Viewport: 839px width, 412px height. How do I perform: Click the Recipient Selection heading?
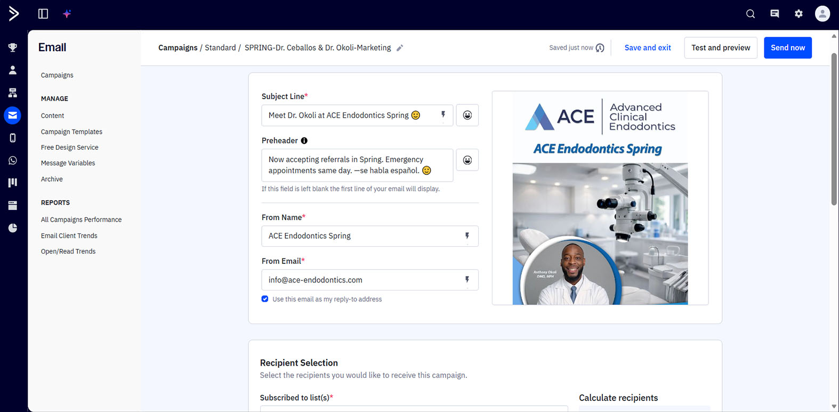[x=299, y=363]
